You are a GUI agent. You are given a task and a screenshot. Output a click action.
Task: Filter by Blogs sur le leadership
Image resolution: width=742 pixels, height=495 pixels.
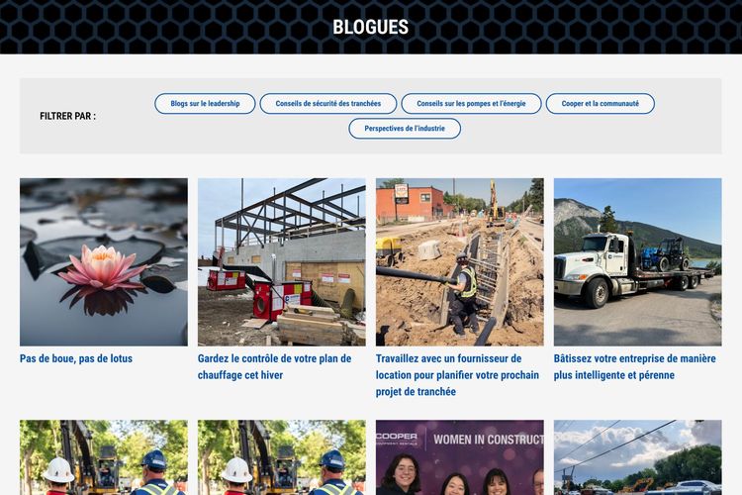pyautogui.click(x=205, y=104)
